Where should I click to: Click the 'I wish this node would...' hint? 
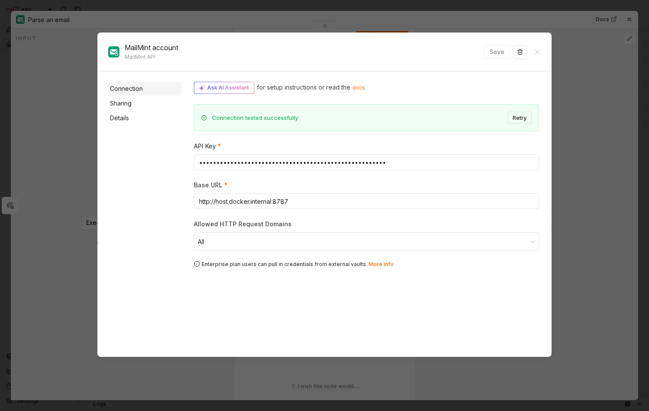click(x=325, y=386)
